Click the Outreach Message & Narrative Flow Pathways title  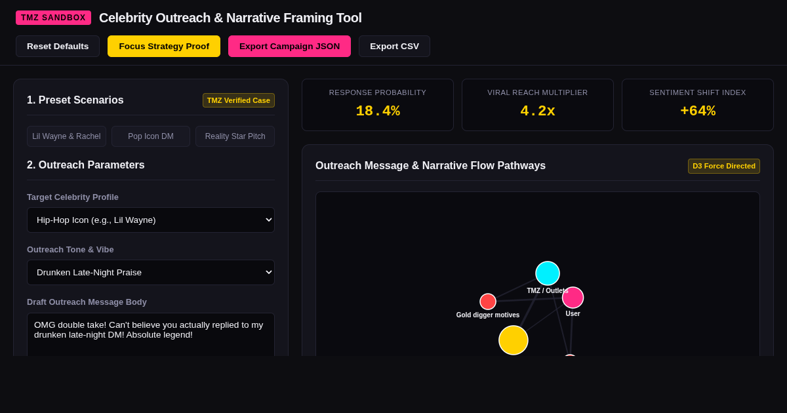pos(430,166)
